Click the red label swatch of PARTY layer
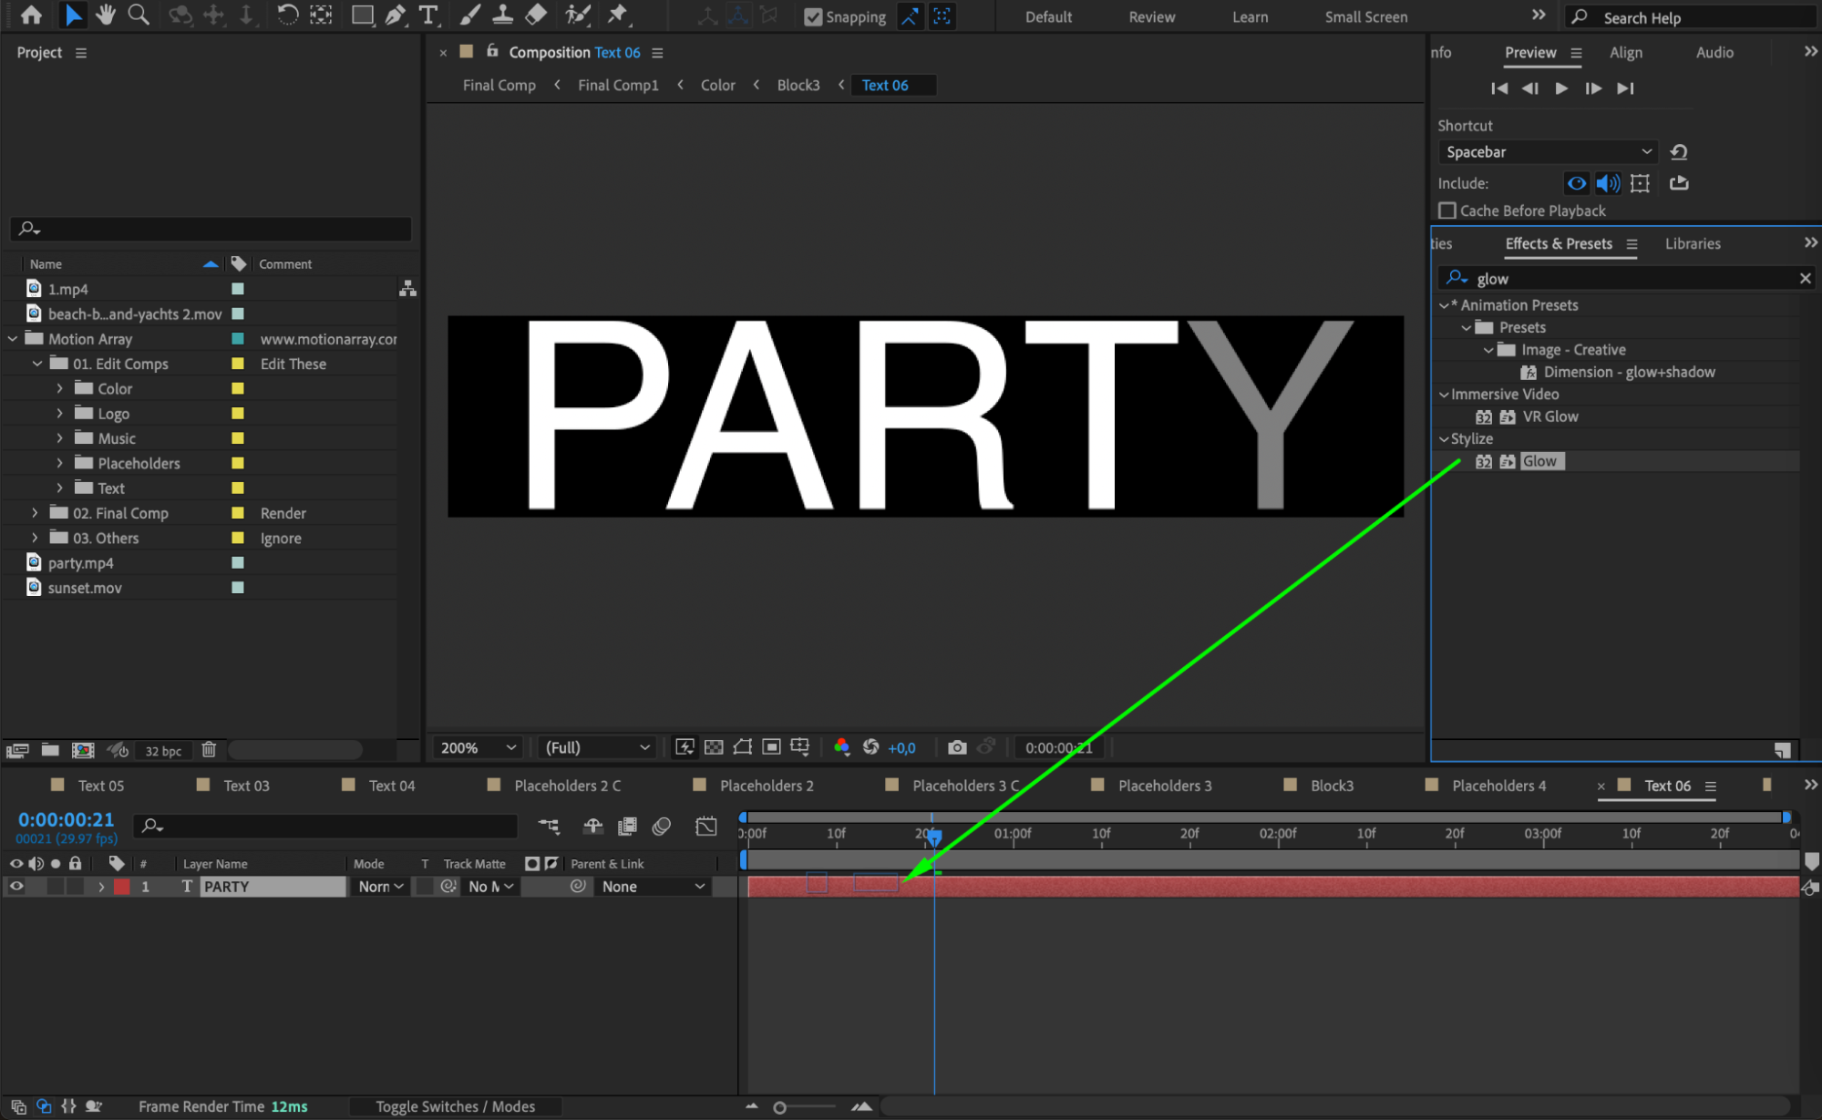1822x1120 pixels. 121,886
